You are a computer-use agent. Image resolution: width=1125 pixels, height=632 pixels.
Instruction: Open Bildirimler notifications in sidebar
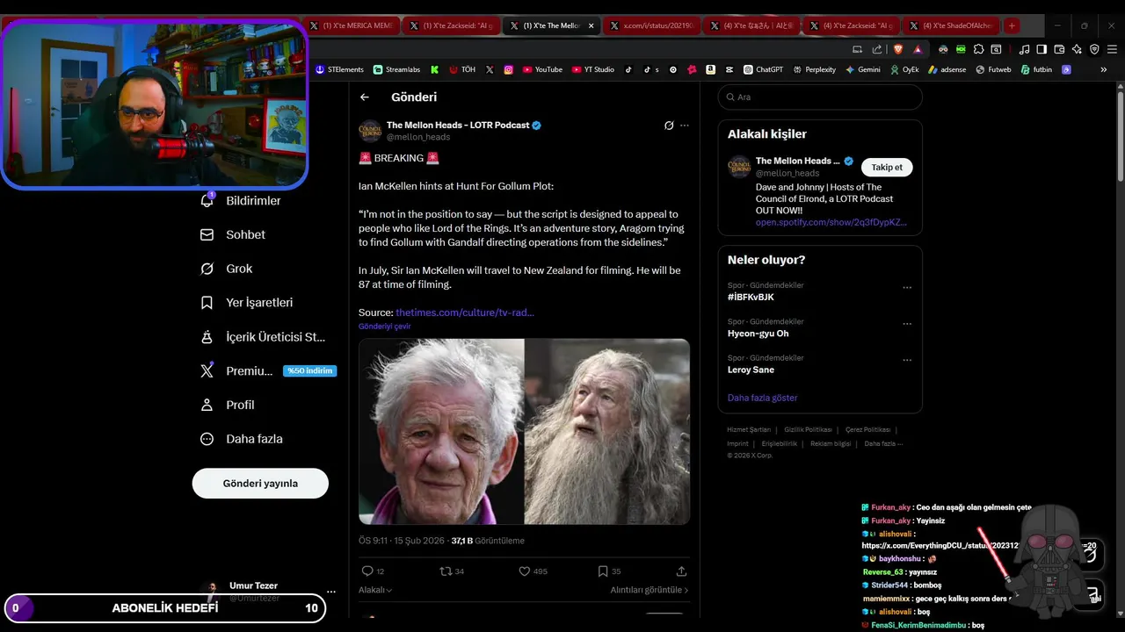pos(241,201)
